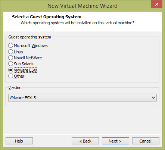
Task: Click the selected VMware ESX radio circle
Action: pos(10,70)
